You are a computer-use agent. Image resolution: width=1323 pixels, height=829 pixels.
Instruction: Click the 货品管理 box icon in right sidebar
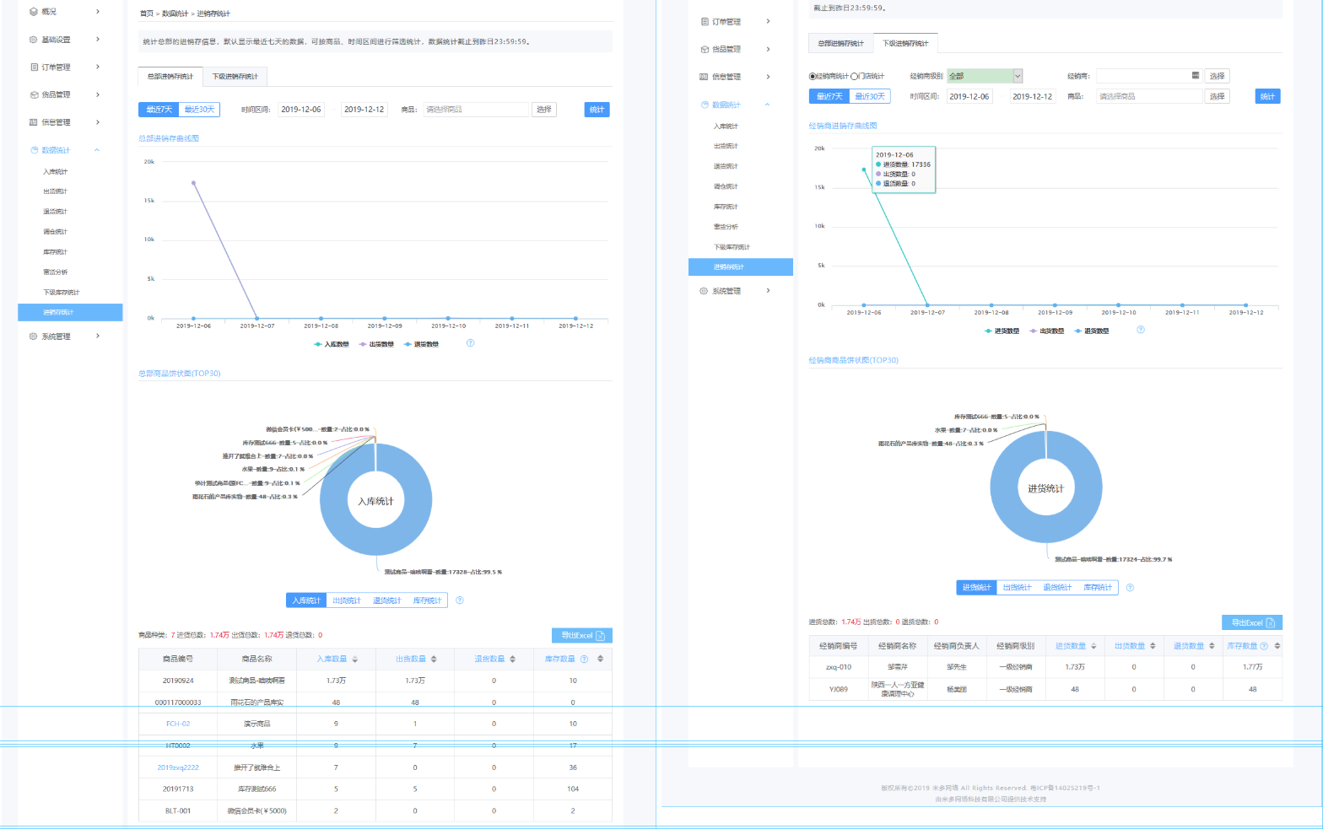click(705, 49)
